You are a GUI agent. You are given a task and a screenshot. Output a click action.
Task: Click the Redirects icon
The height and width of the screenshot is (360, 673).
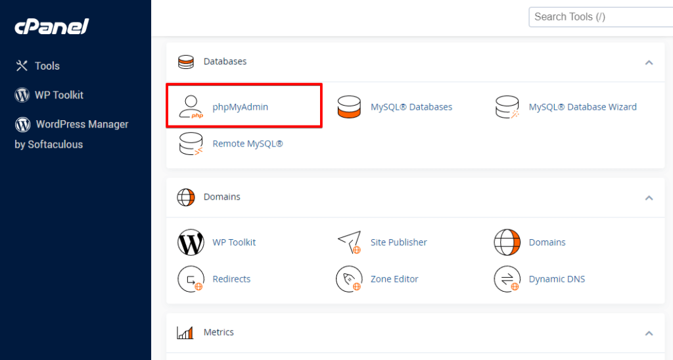(191, 279)
